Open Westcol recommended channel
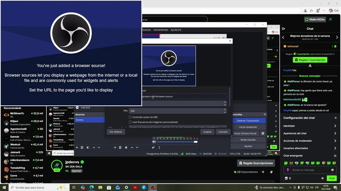 coord(23,146)
